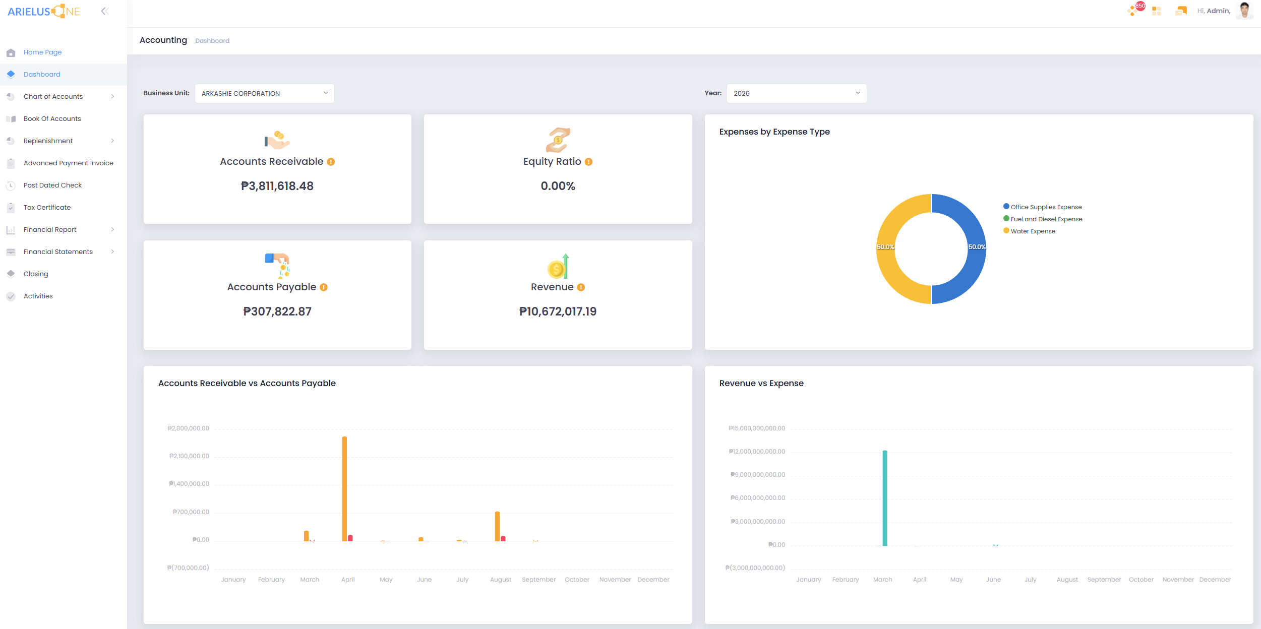
Task: Toggle Water Expense legend entry
Action: (x=1029, y=231)
